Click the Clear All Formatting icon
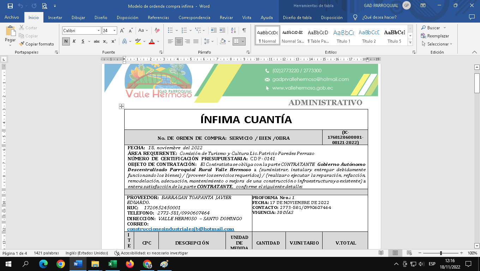This screenshot has width=480, height=271. coord(157,31)
